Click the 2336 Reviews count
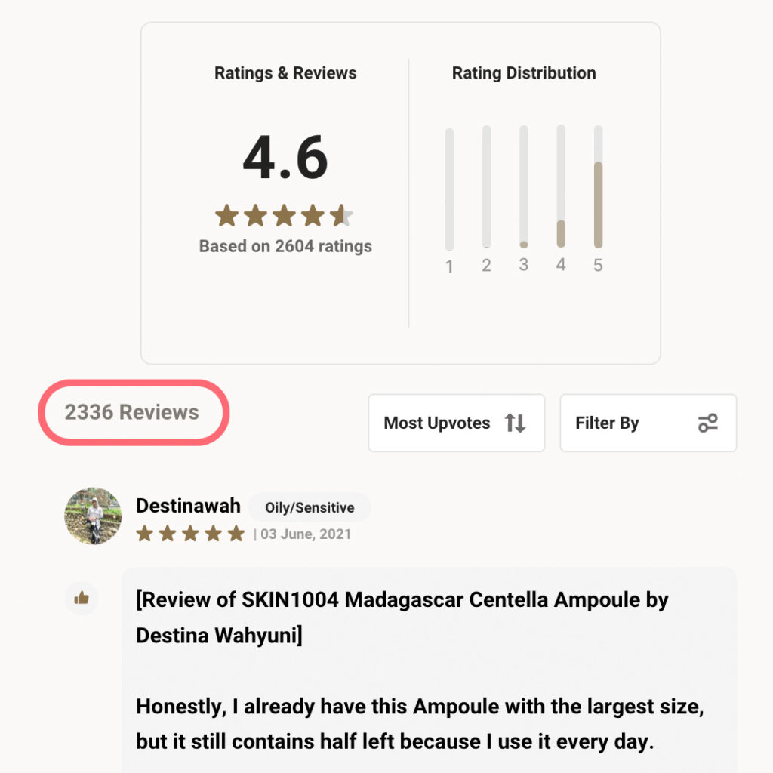The width and height of the screenshot is (773, 773). pyautogui.click(x=132, y=412)
